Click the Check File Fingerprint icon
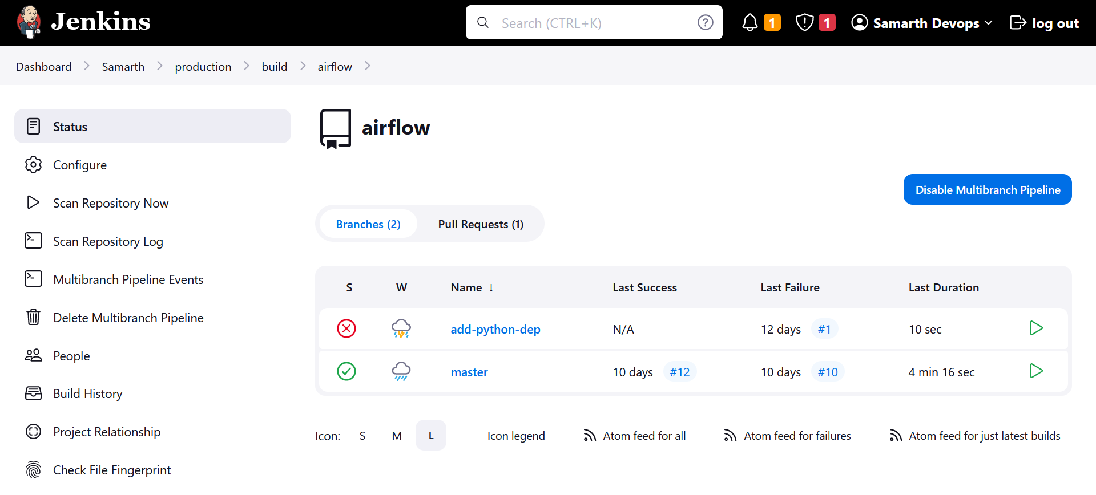The image size is (1096, 495). pos(34,469)
